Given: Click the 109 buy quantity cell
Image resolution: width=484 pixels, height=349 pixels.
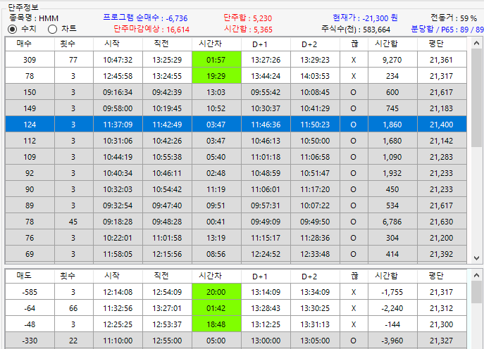Looking at the screenshot, I should 30,157.
